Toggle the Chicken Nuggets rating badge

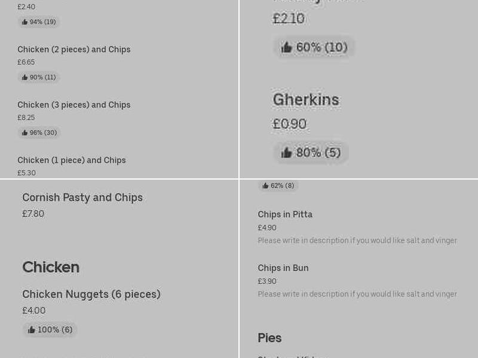(x=50, y=329)
